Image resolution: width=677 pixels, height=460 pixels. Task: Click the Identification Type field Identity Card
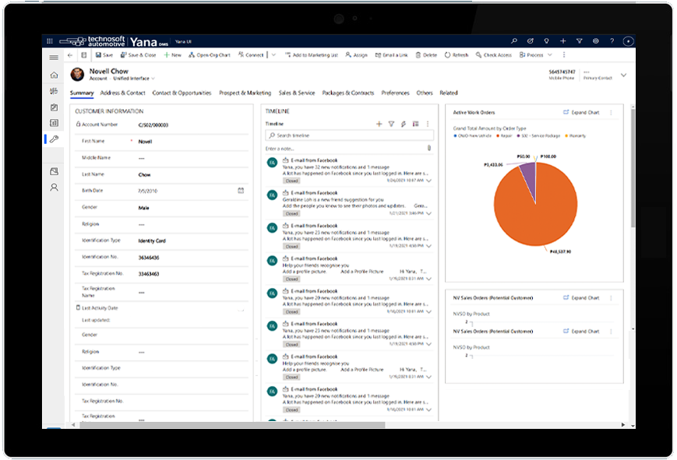152,241
